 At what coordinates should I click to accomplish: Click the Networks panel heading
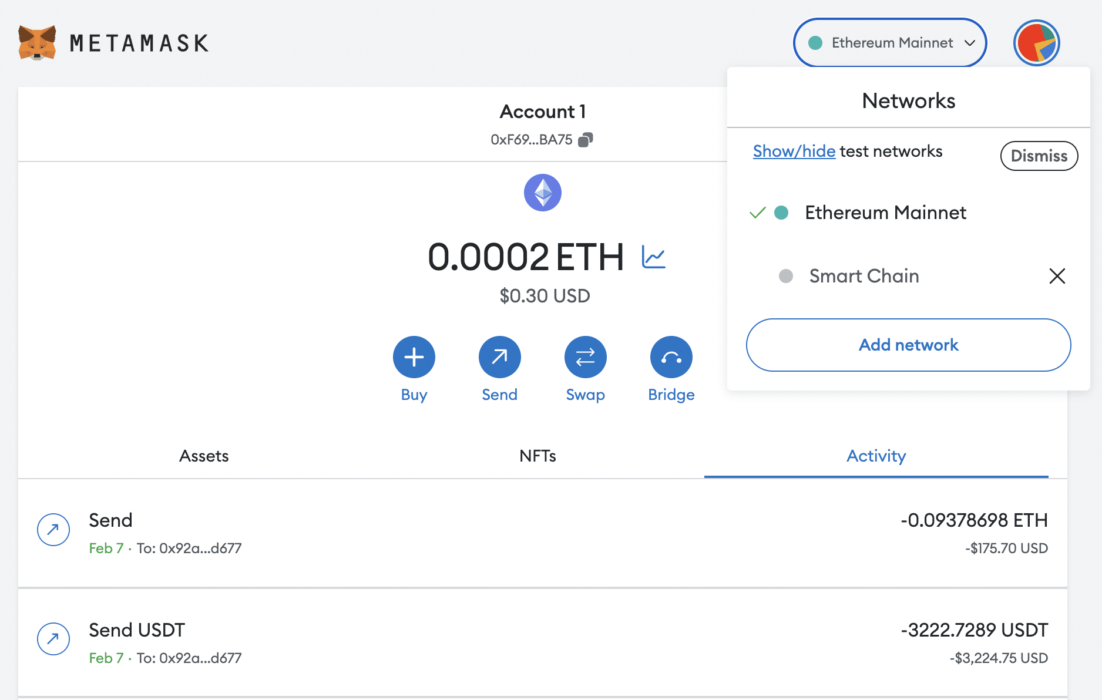click(x=908, y=101)
